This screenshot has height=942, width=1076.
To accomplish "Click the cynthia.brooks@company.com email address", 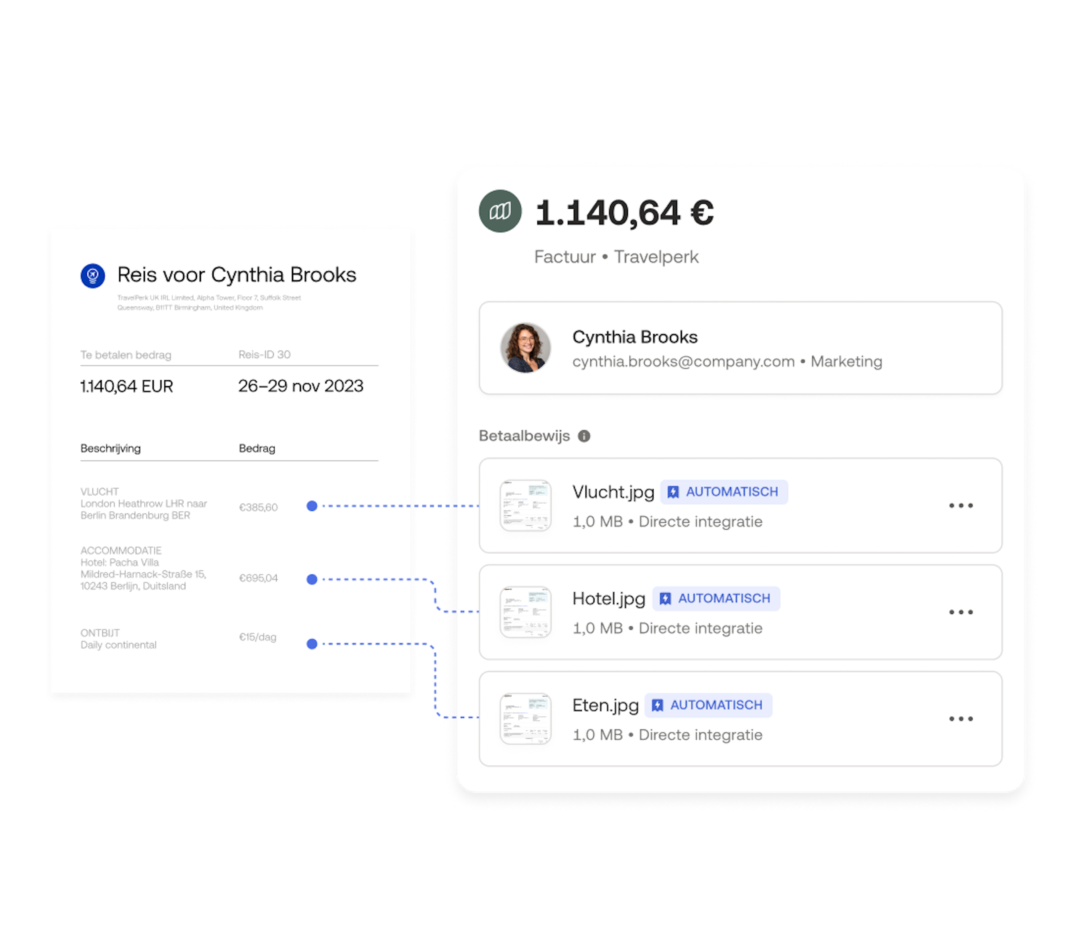I will click(683, 362).
